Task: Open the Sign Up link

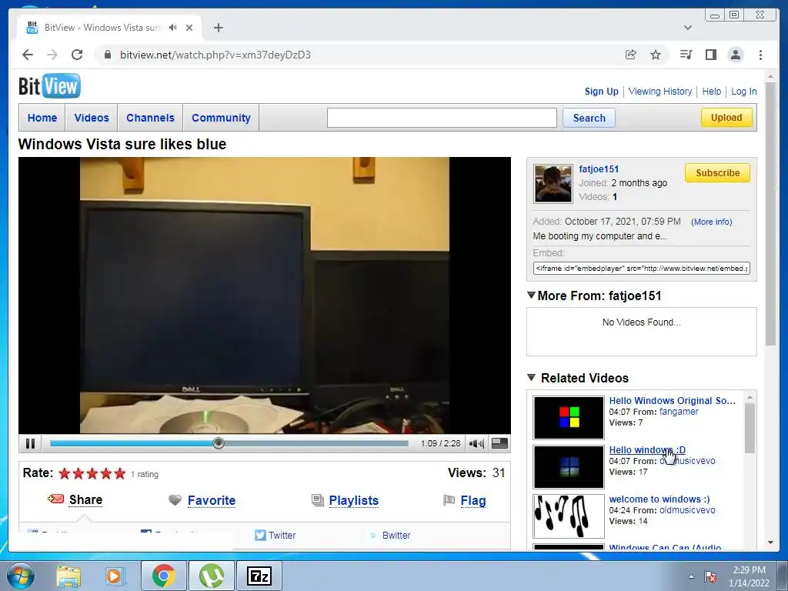Action: (x=601, y=92)
